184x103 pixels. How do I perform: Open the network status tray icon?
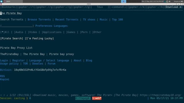(x=165, y=1)
